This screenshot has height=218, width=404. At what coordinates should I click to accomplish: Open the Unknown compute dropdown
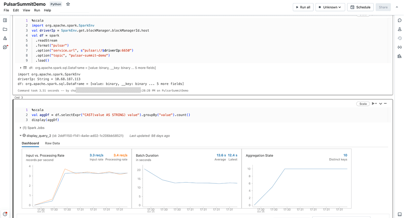coord(330,7)
